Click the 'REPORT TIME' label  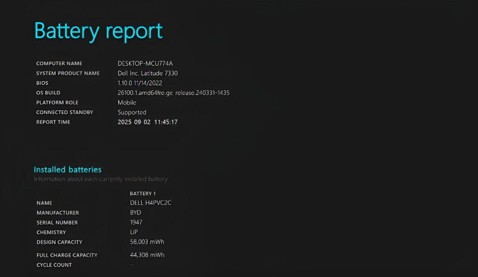tap(53, 122)
